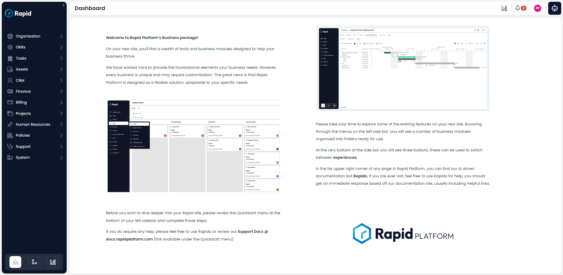563x275 pixels.
Task: Click the Rapid logo in the sidebar
Action: coord(18,13)
